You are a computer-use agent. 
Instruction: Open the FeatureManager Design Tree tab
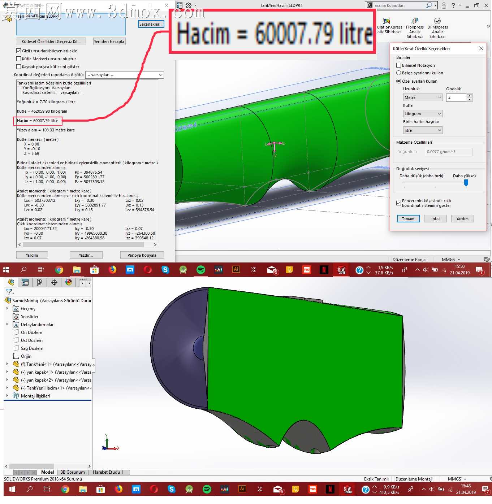[11, 282]
